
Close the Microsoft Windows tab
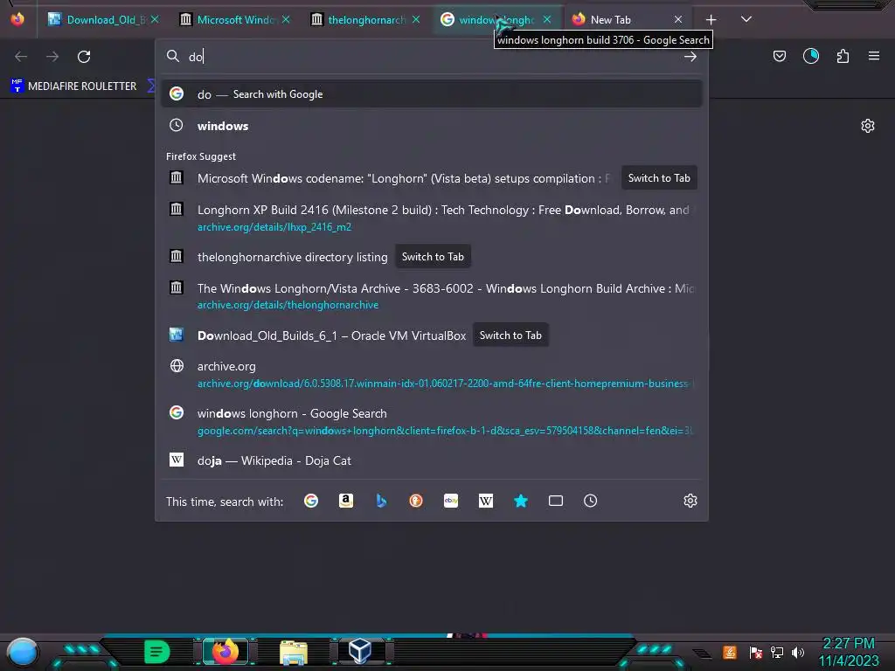tap(286, 19)
